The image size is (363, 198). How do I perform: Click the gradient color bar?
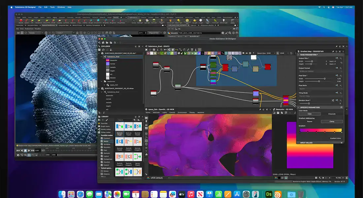pos(321,130)
